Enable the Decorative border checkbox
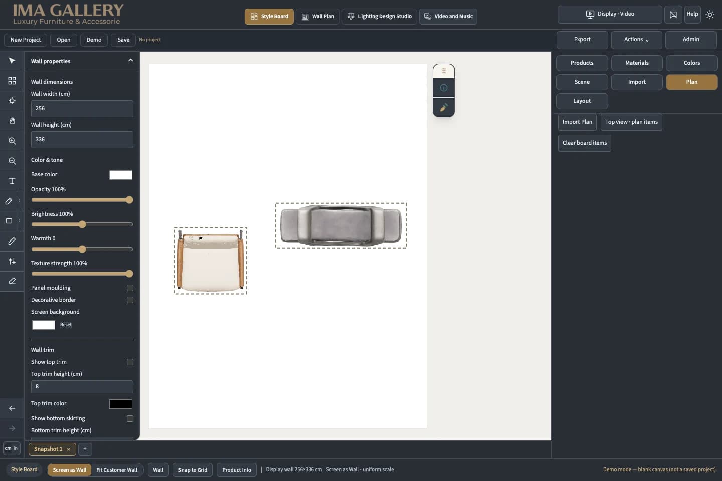Viewport: 722px width, 481px height. click(x=130, y=300)
